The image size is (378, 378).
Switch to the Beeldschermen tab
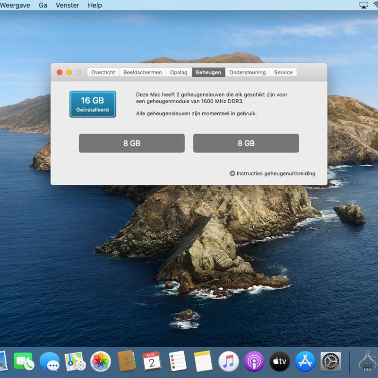coord(143,72)
